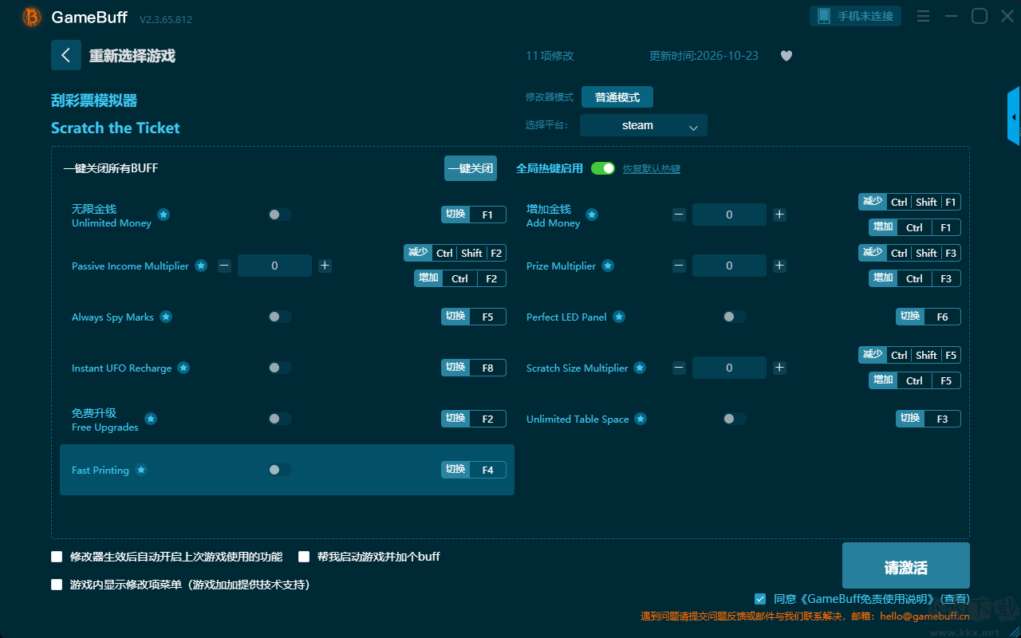Viewport: 1021px width, 638px height.
Task: Increase Passive Income Multiplier with plus
Action: (325, 266)
